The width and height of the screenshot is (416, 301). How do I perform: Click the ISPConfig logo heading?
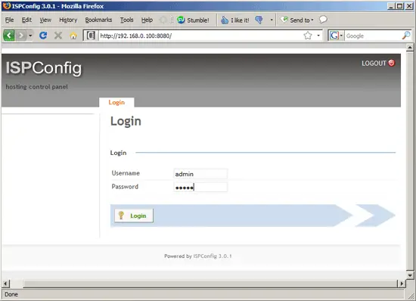click(x=44, y=68)
